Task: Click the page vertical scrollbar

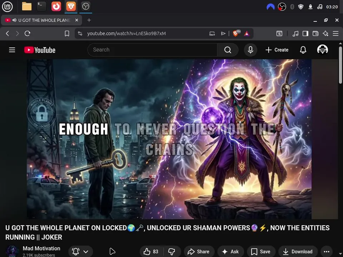Action: (x=340, y=65)
